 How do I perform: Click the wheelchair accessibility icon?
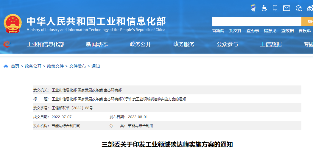(x=264, y=8)
